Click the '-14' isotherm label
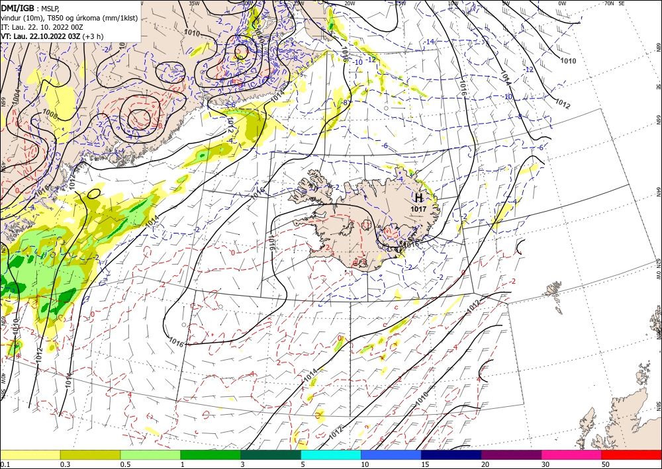 (x=430, y=41)
